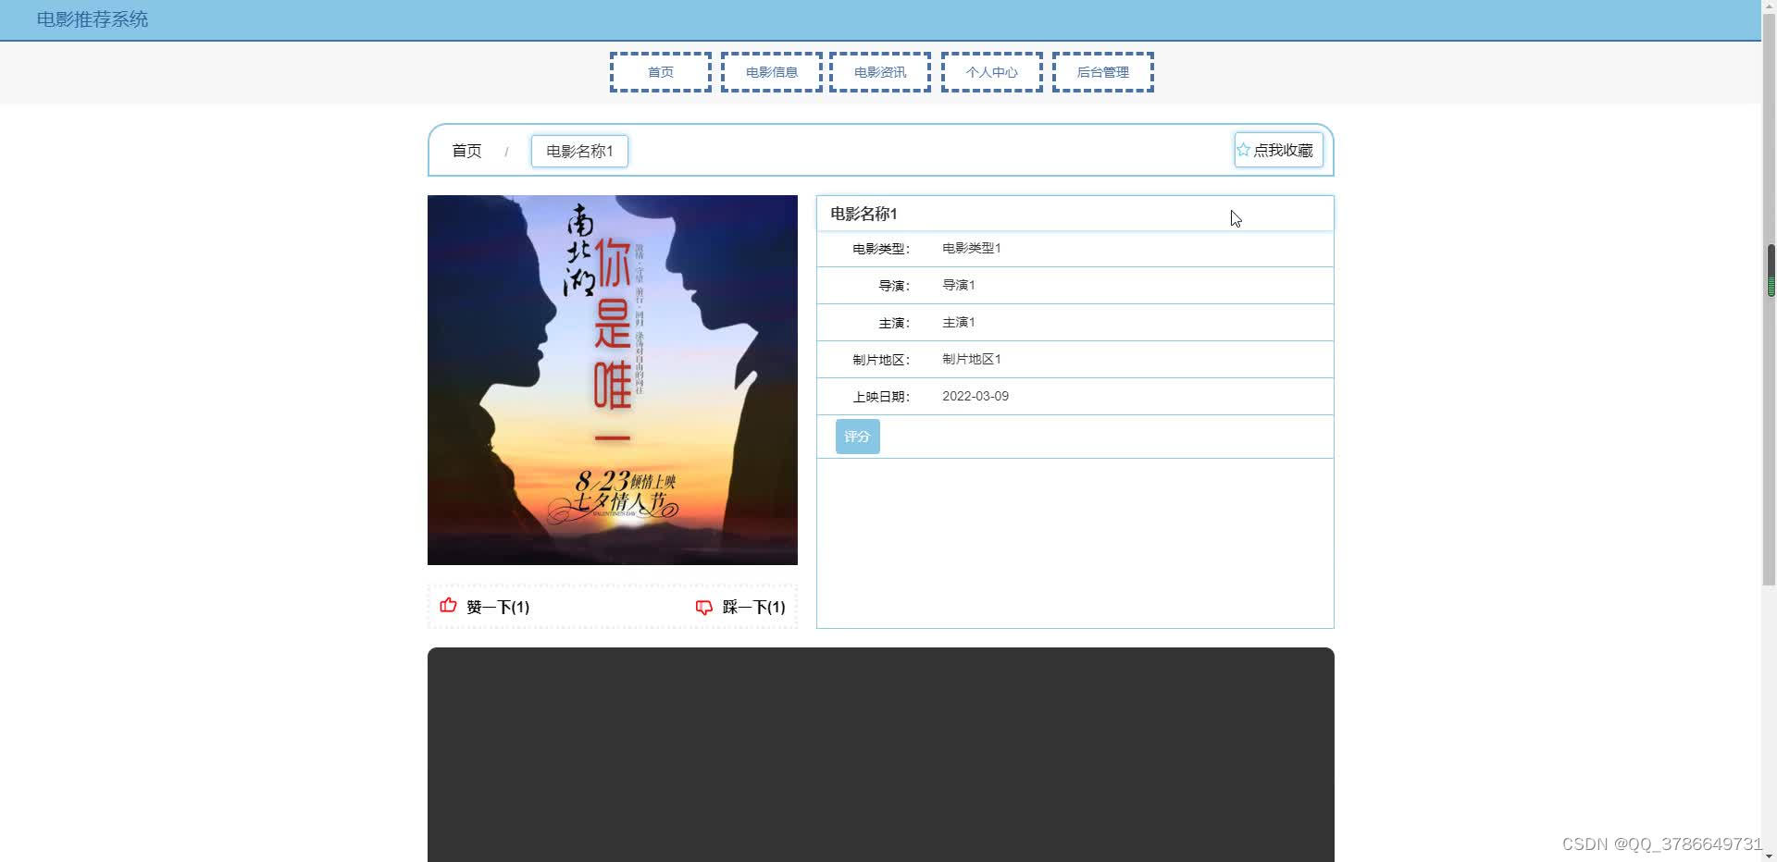Select the 导演1 value text

pos(959,285)
